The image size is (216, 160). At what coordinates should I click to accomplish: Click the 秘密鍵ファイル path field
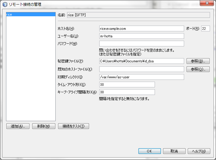click(141, 61)
